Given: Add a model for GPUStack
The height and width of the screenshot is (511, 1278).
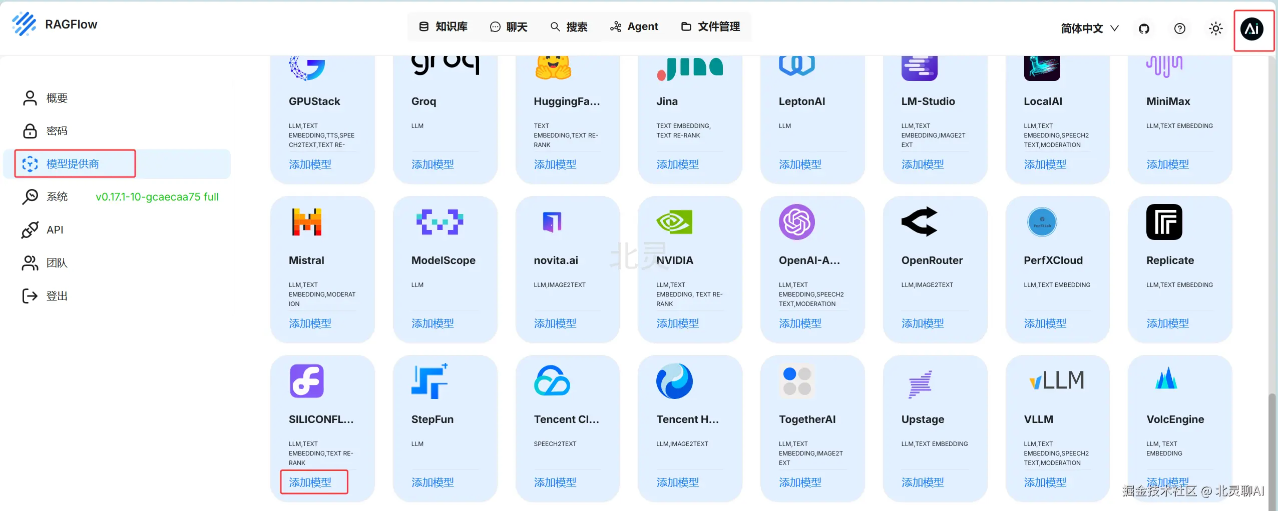Looking at the screenshot, I should click(310, 164).
